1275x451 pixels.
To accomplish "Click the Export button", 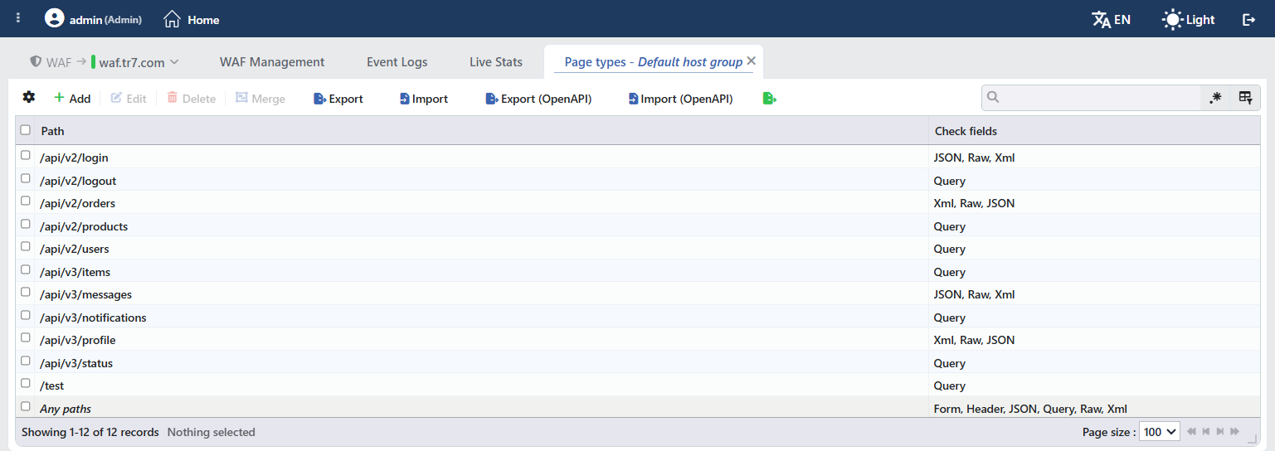I will tap(338, 99).
